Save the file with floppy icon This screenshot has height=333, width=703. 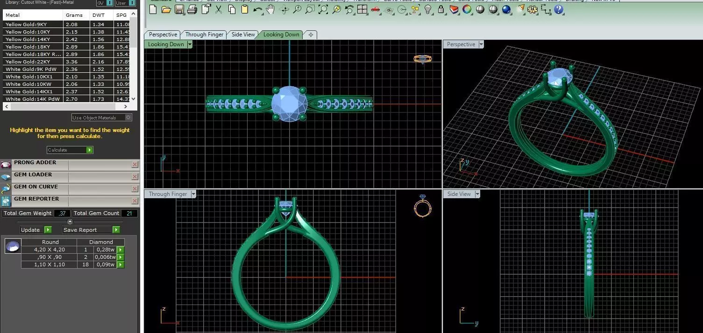pos(179,9)
